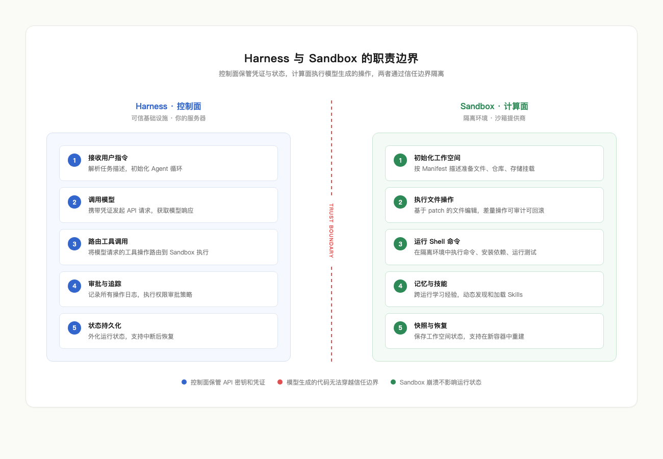Select the 调用模型 card title

click(101, 200)
